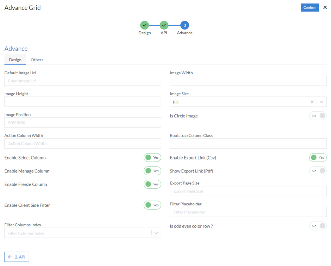Disable Enable Export Link (Csv)

[318, 158]
